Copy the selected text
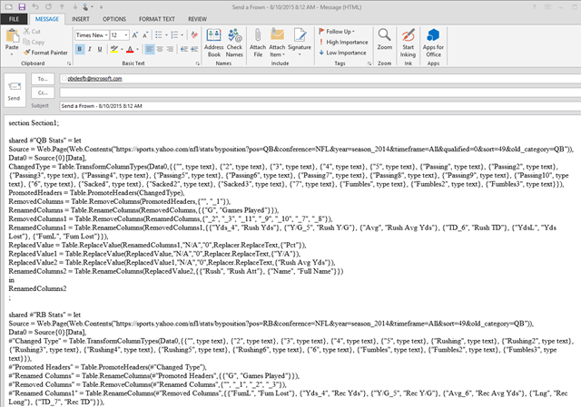The width and height of the screenshot is (581, 407). tap(34, 42)
